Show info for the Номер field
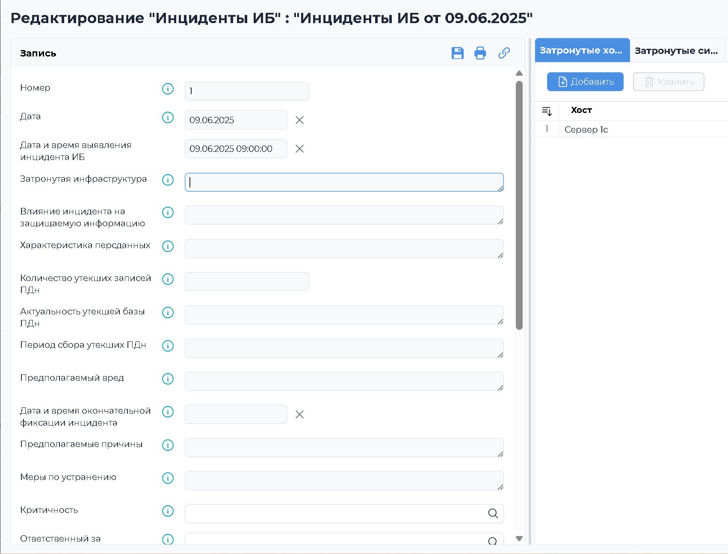728x554 pixels. (168, 89)
